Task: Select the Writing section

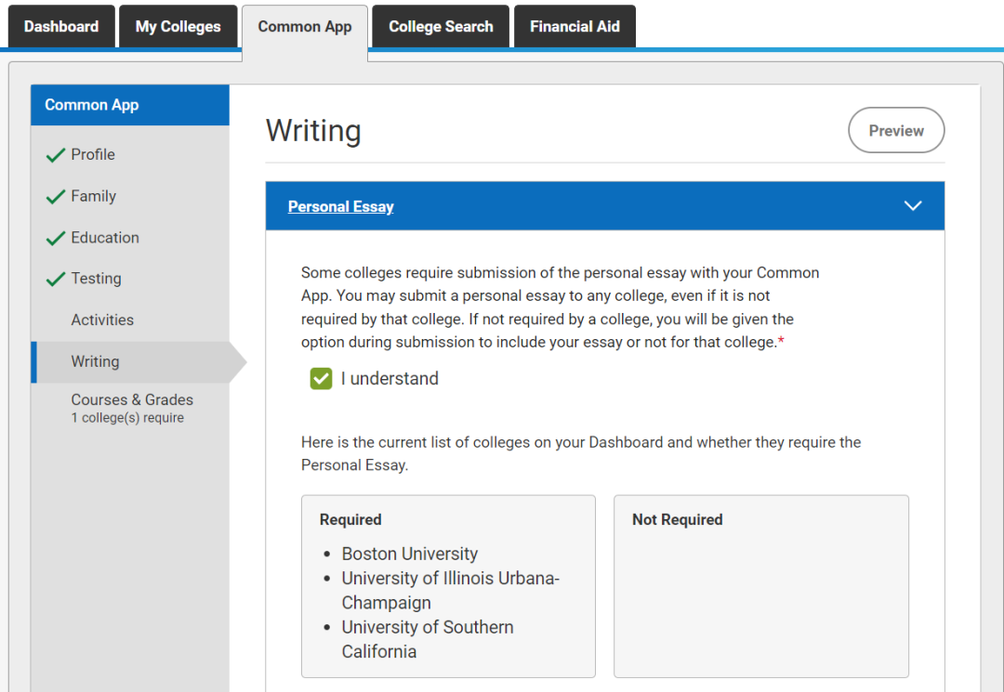Action: coord(97,361)
